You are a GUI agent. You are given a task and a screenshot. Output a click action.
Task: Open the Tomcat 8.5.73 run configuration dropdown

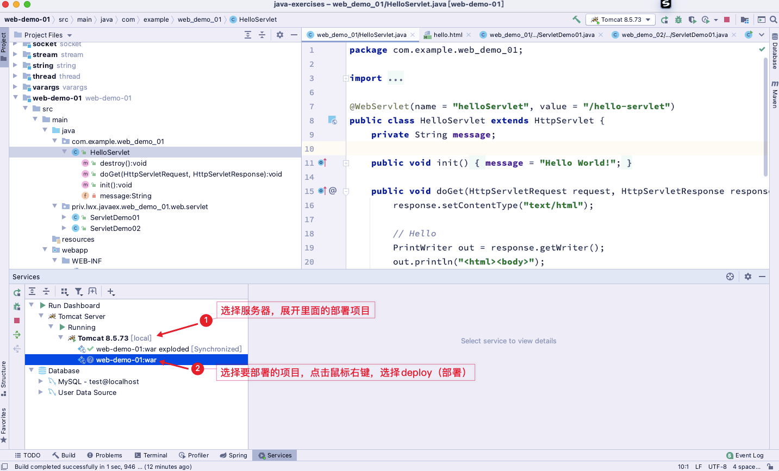coord(621,20)
